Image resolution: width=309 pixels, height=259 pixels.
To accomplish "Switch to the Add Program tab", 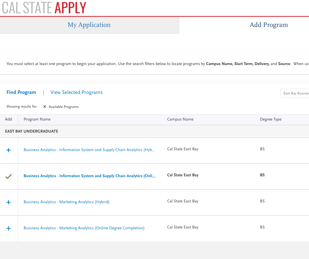I will [269, 25].
